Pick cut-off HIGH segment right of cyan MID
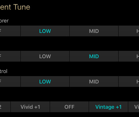The width and height of the screenshot is (139, 117). (x=129, y=56)
